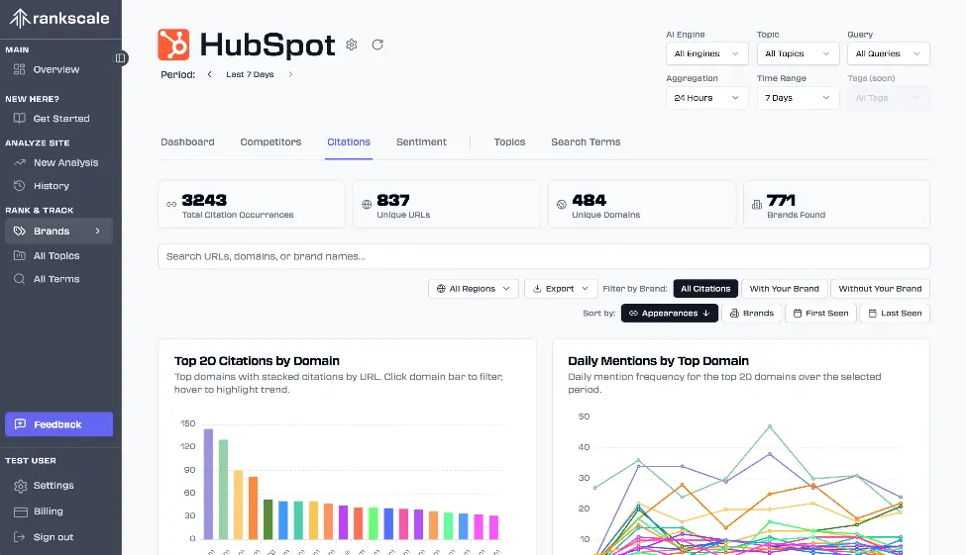Switch to the Dashboard tab
The image size is (966, 555).
[x=187, y=142]
